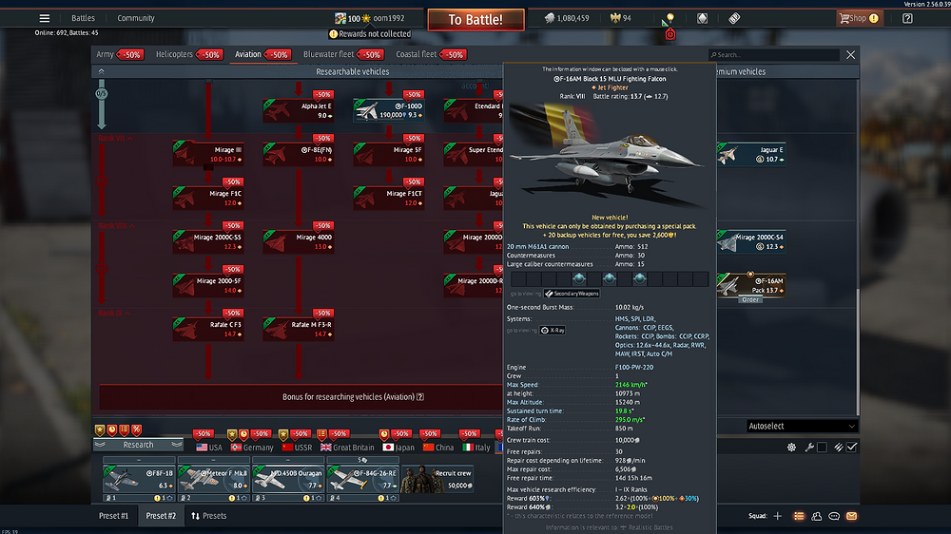
Task: Select the F-84G-26-RE crew slot
Action: pos(362,480)
